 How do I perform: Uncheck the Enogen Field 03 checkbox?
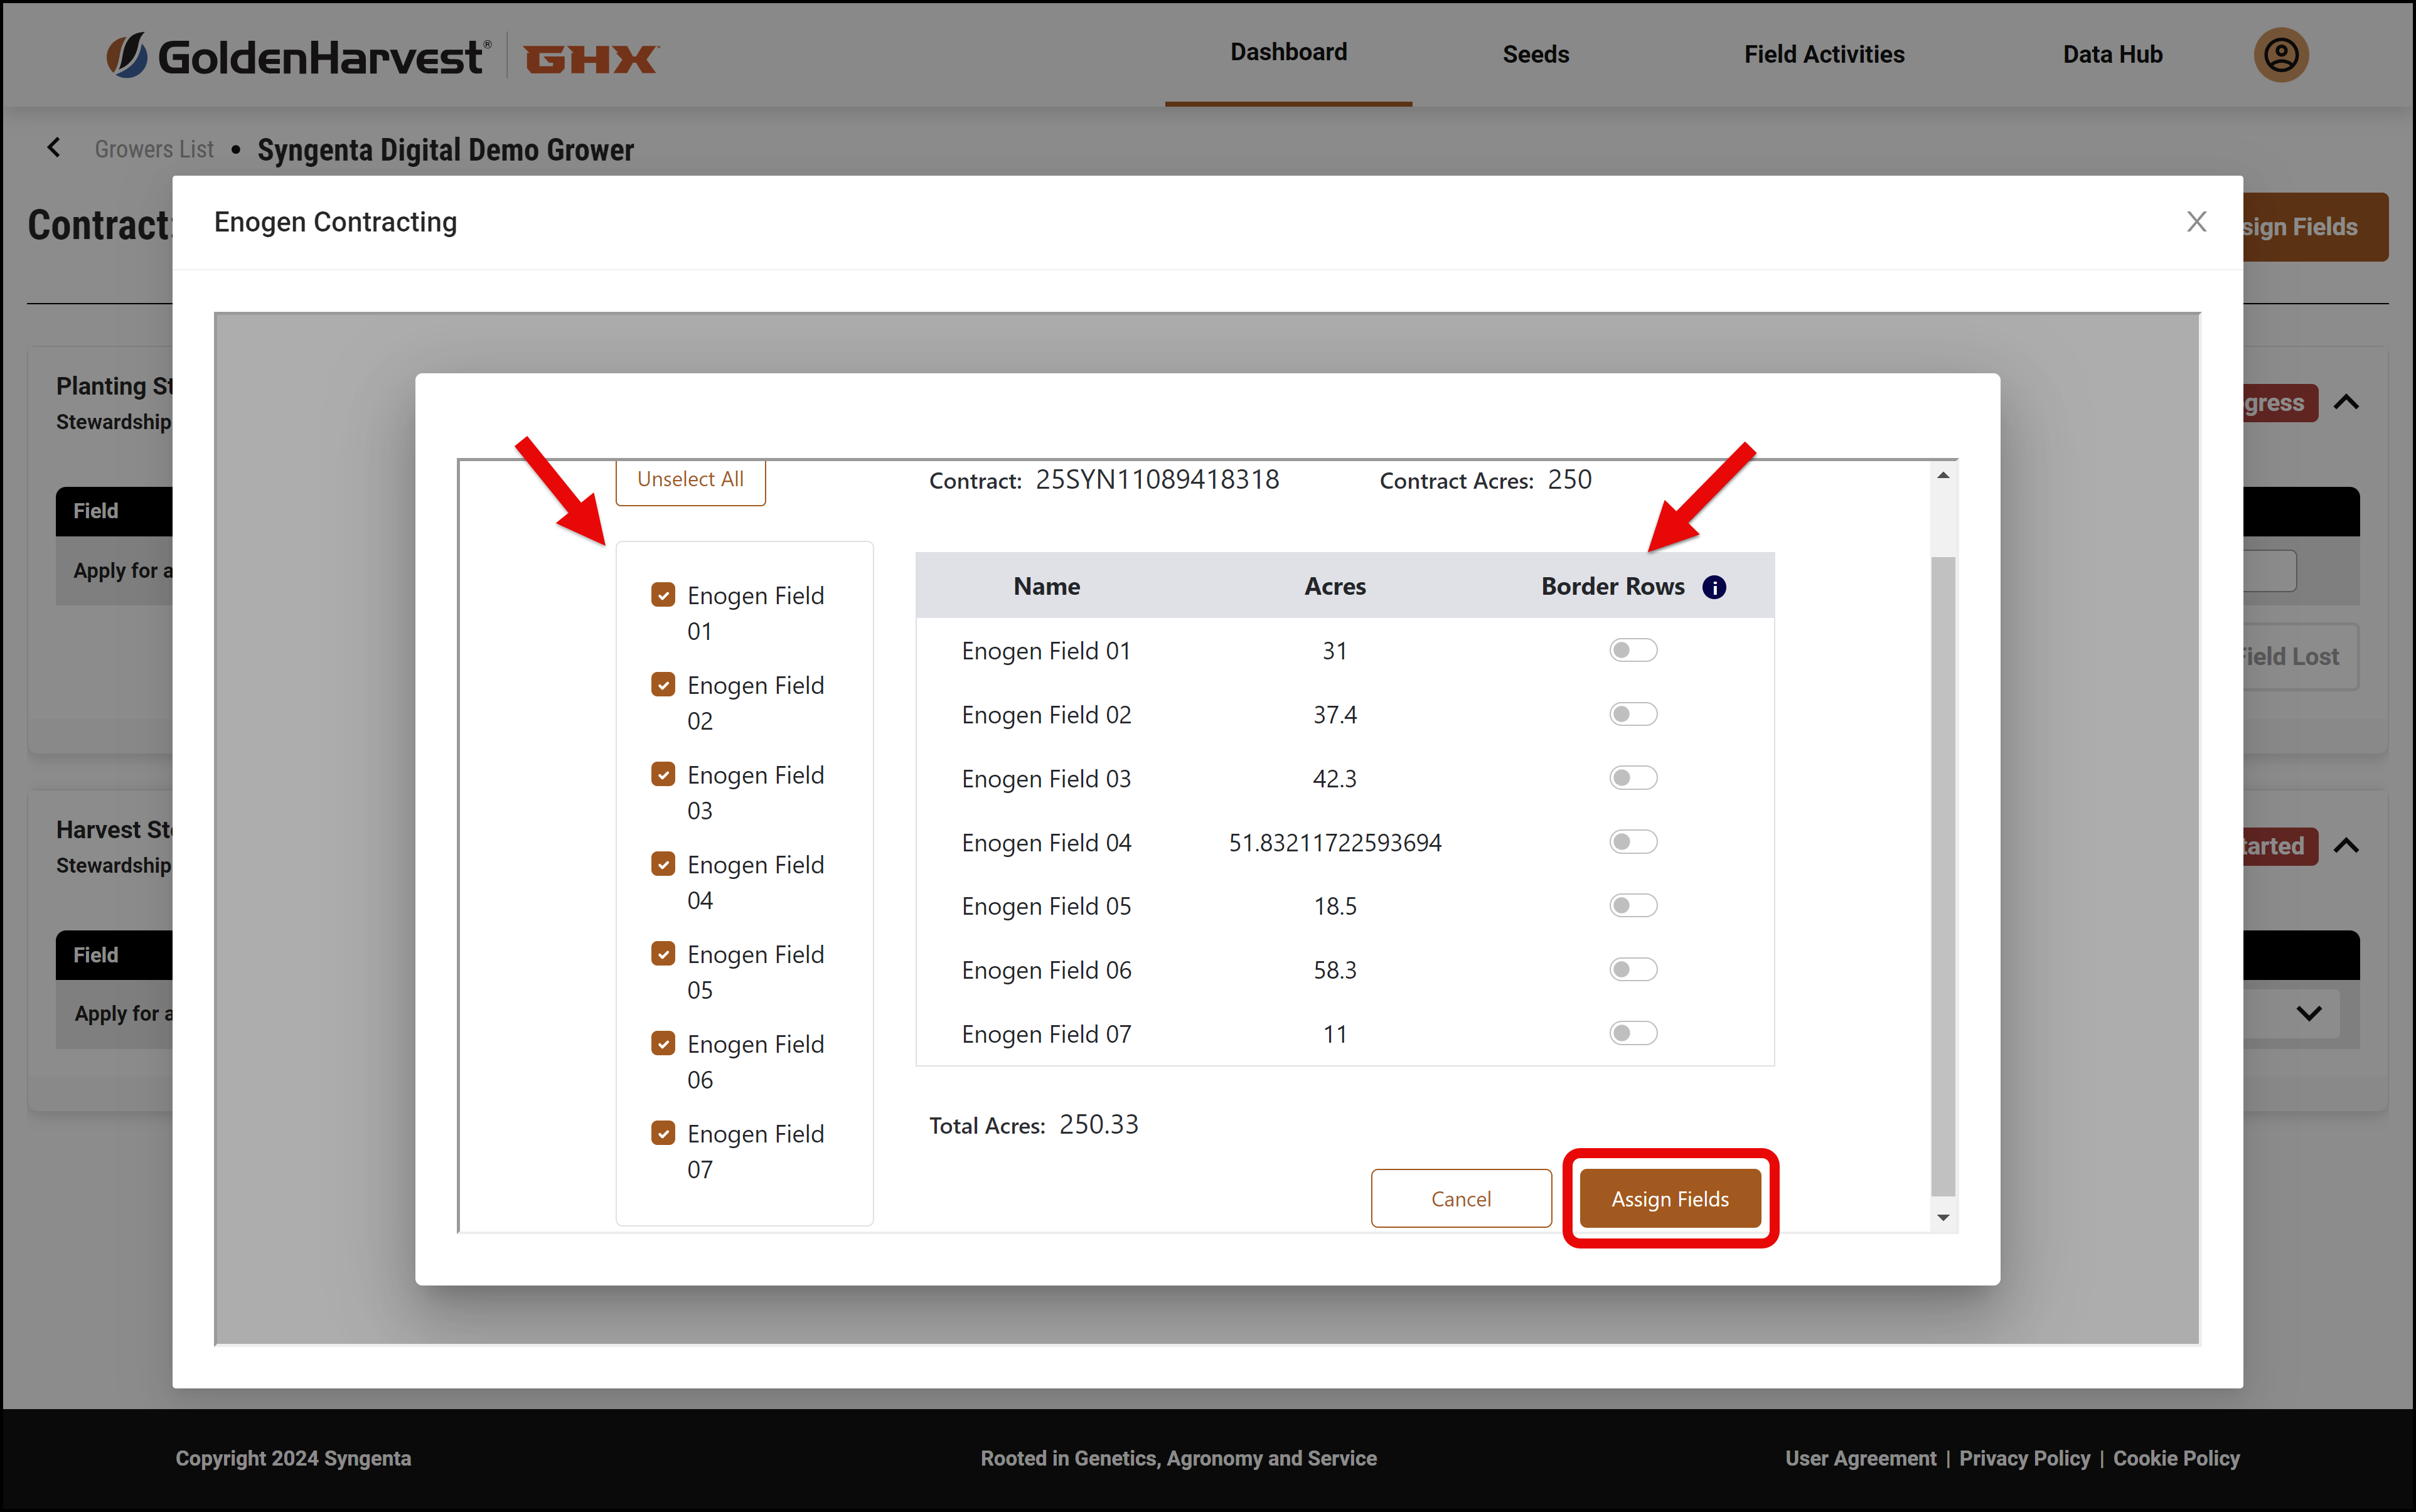(x=663, y=773)
